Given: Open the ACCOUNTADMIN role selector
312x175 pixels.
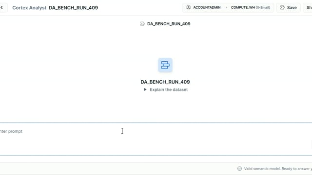Looking at the screenshot, I should 204,8.
